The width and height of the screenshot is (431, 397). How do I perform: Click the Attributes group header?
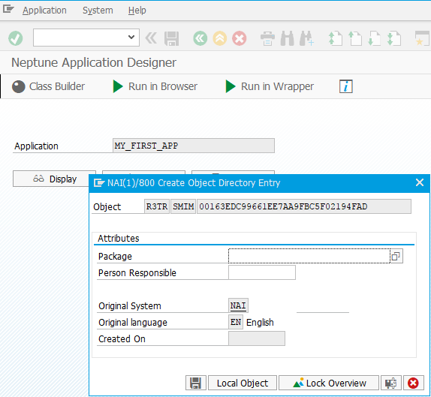tap(119, 238)
